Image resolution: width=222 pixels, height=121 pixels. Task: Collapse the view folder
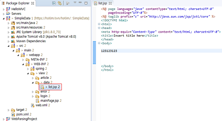[x=28, y=74]
